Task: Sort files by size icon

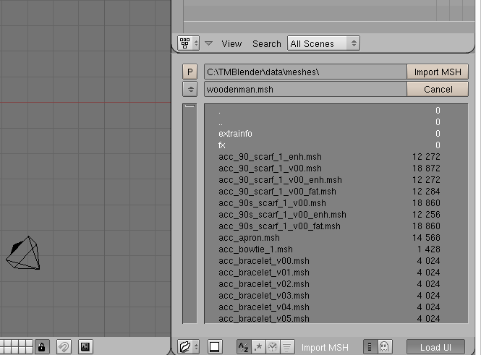Action: tap(287, 347)
